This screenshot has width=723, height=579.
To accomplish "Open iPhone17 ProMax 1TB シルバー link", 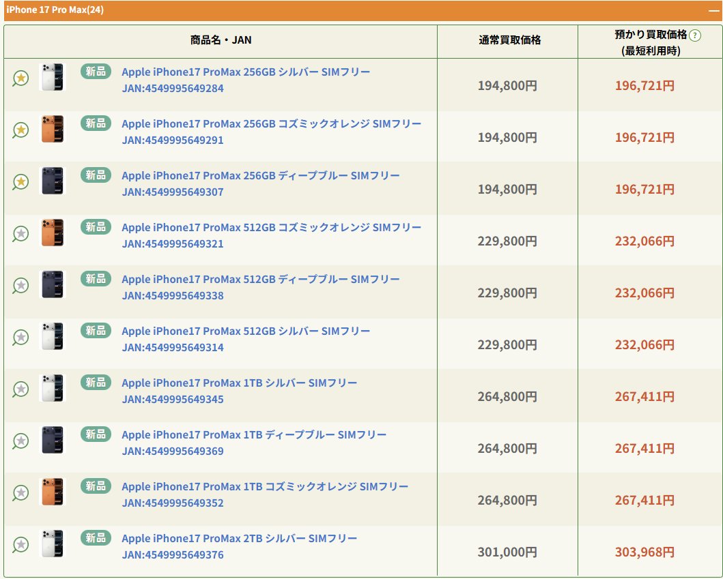I will click(240, 383).
